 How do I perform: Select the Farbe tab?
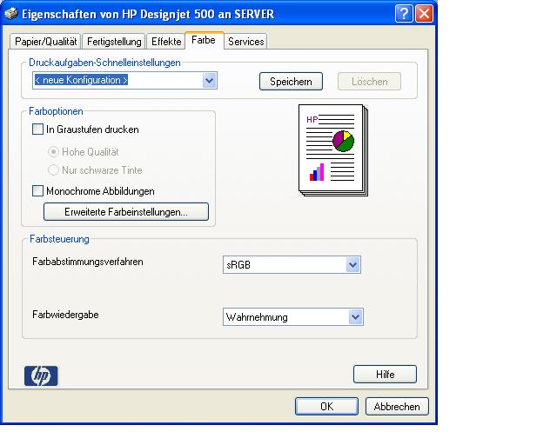(x=204, y=40)
